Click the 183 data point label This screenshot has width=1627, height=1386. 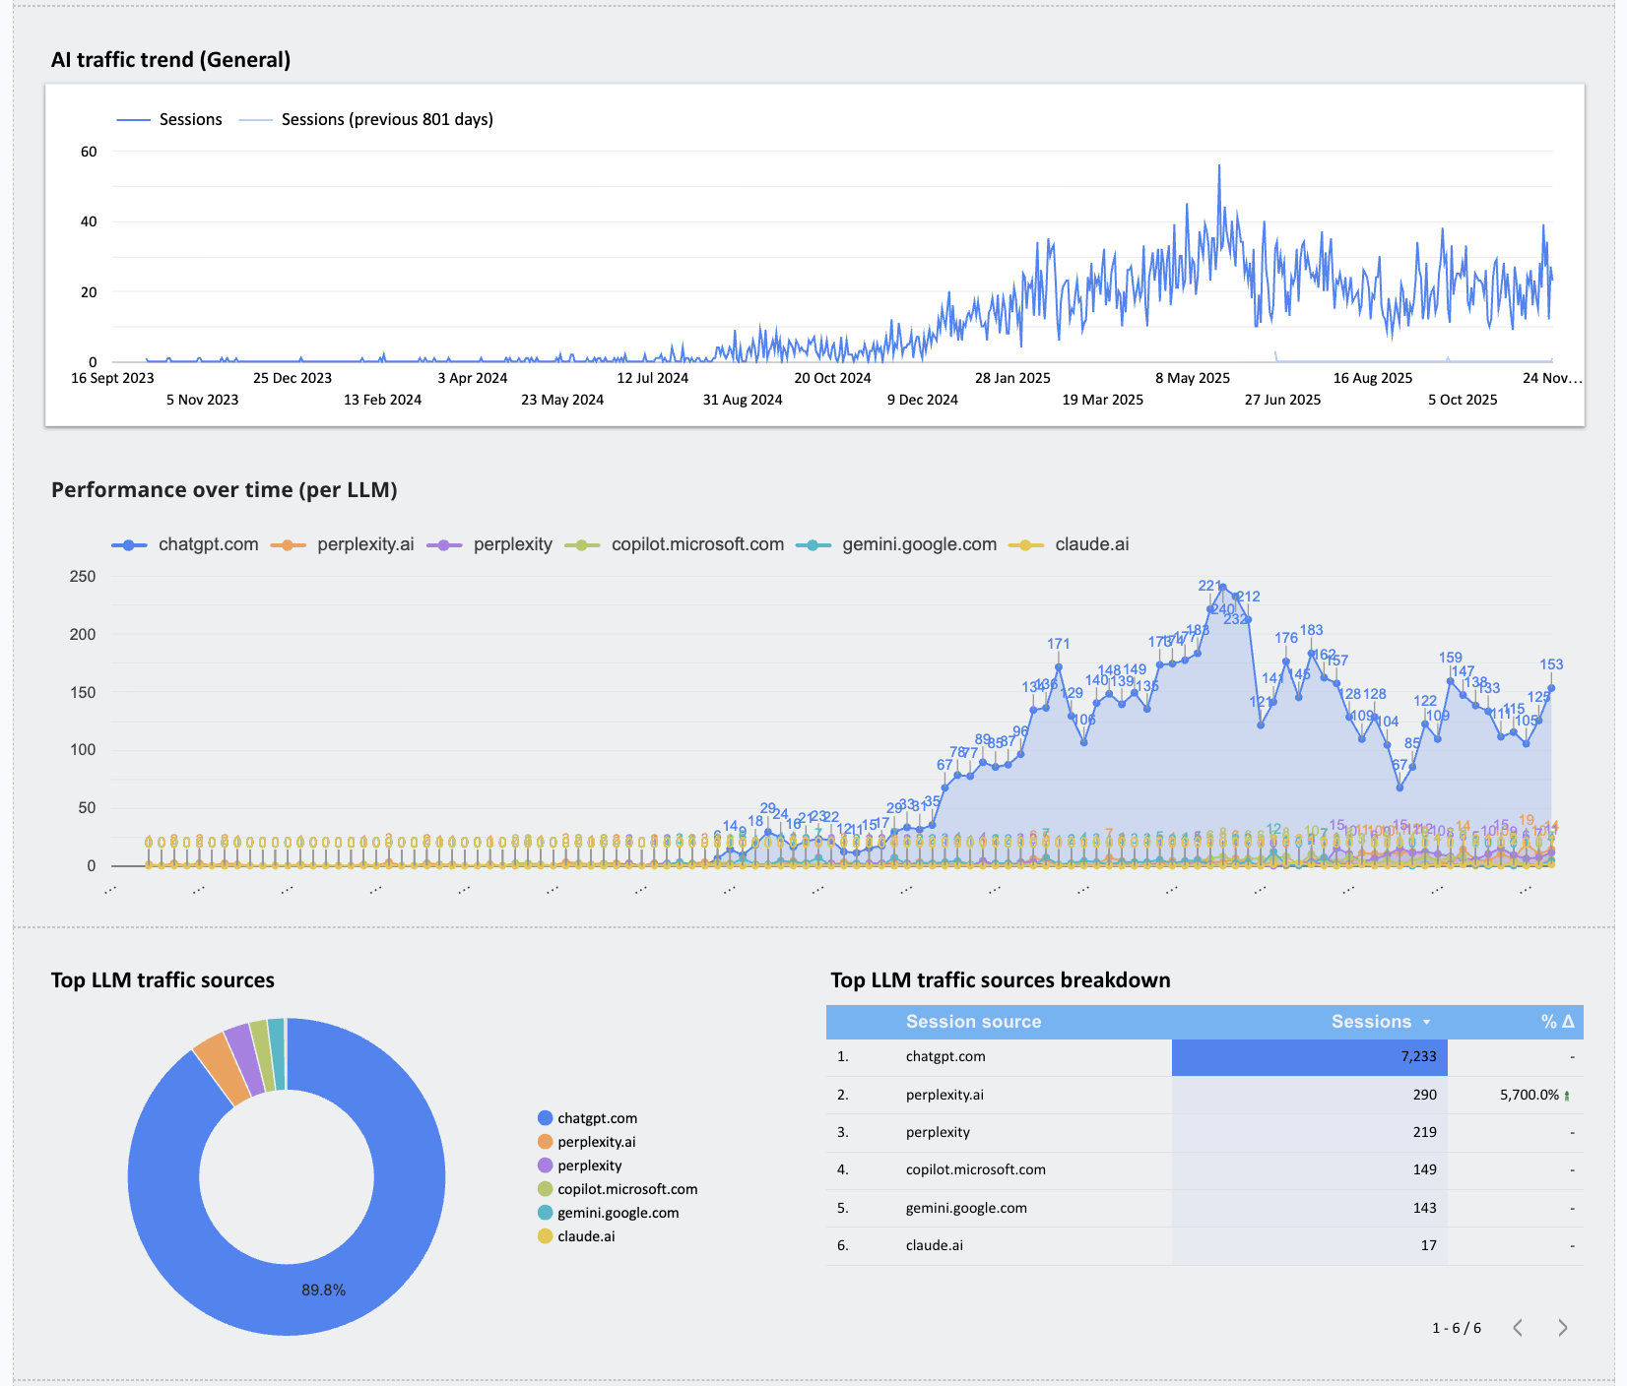point(1311,630)
